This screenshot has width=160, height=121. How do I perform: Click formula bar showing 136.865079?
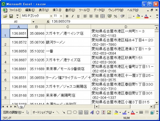point(104,22)
